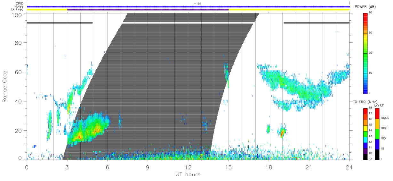Click the 10000 label on NOISE scale
Viewport: 393px width, 181px height.
385,118
